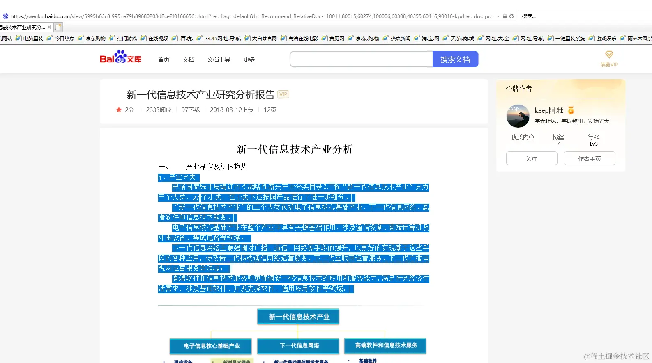The width and height of the screenshot is (652, 363).
Task: Open the 京.东.购.物 bookmark
Action: click(364, 38)
